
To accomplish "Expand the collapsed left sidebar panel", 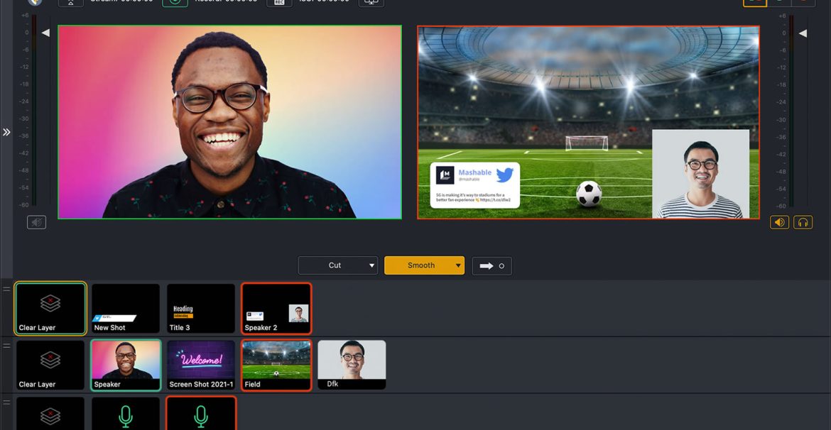I will coord(6,132).
